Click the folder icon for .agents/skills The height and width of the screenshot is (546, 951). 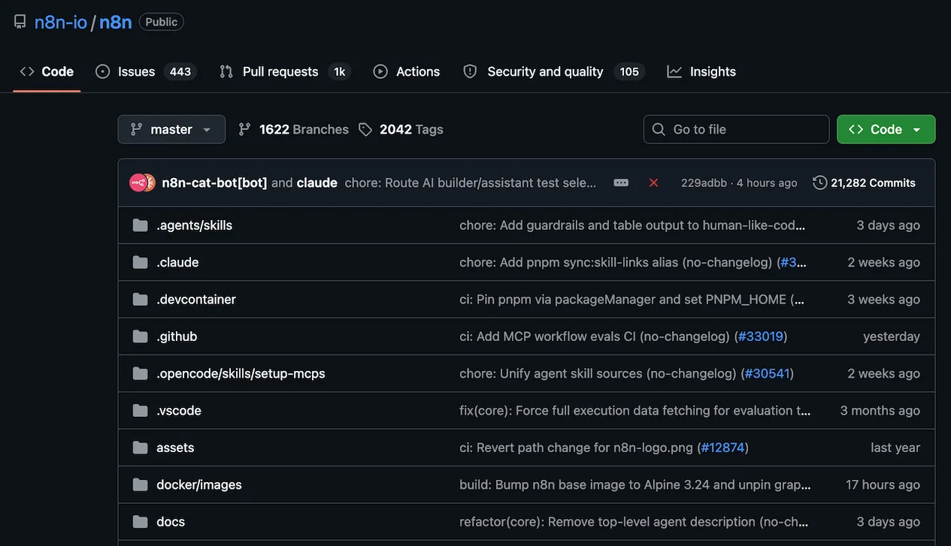point(140,225)
